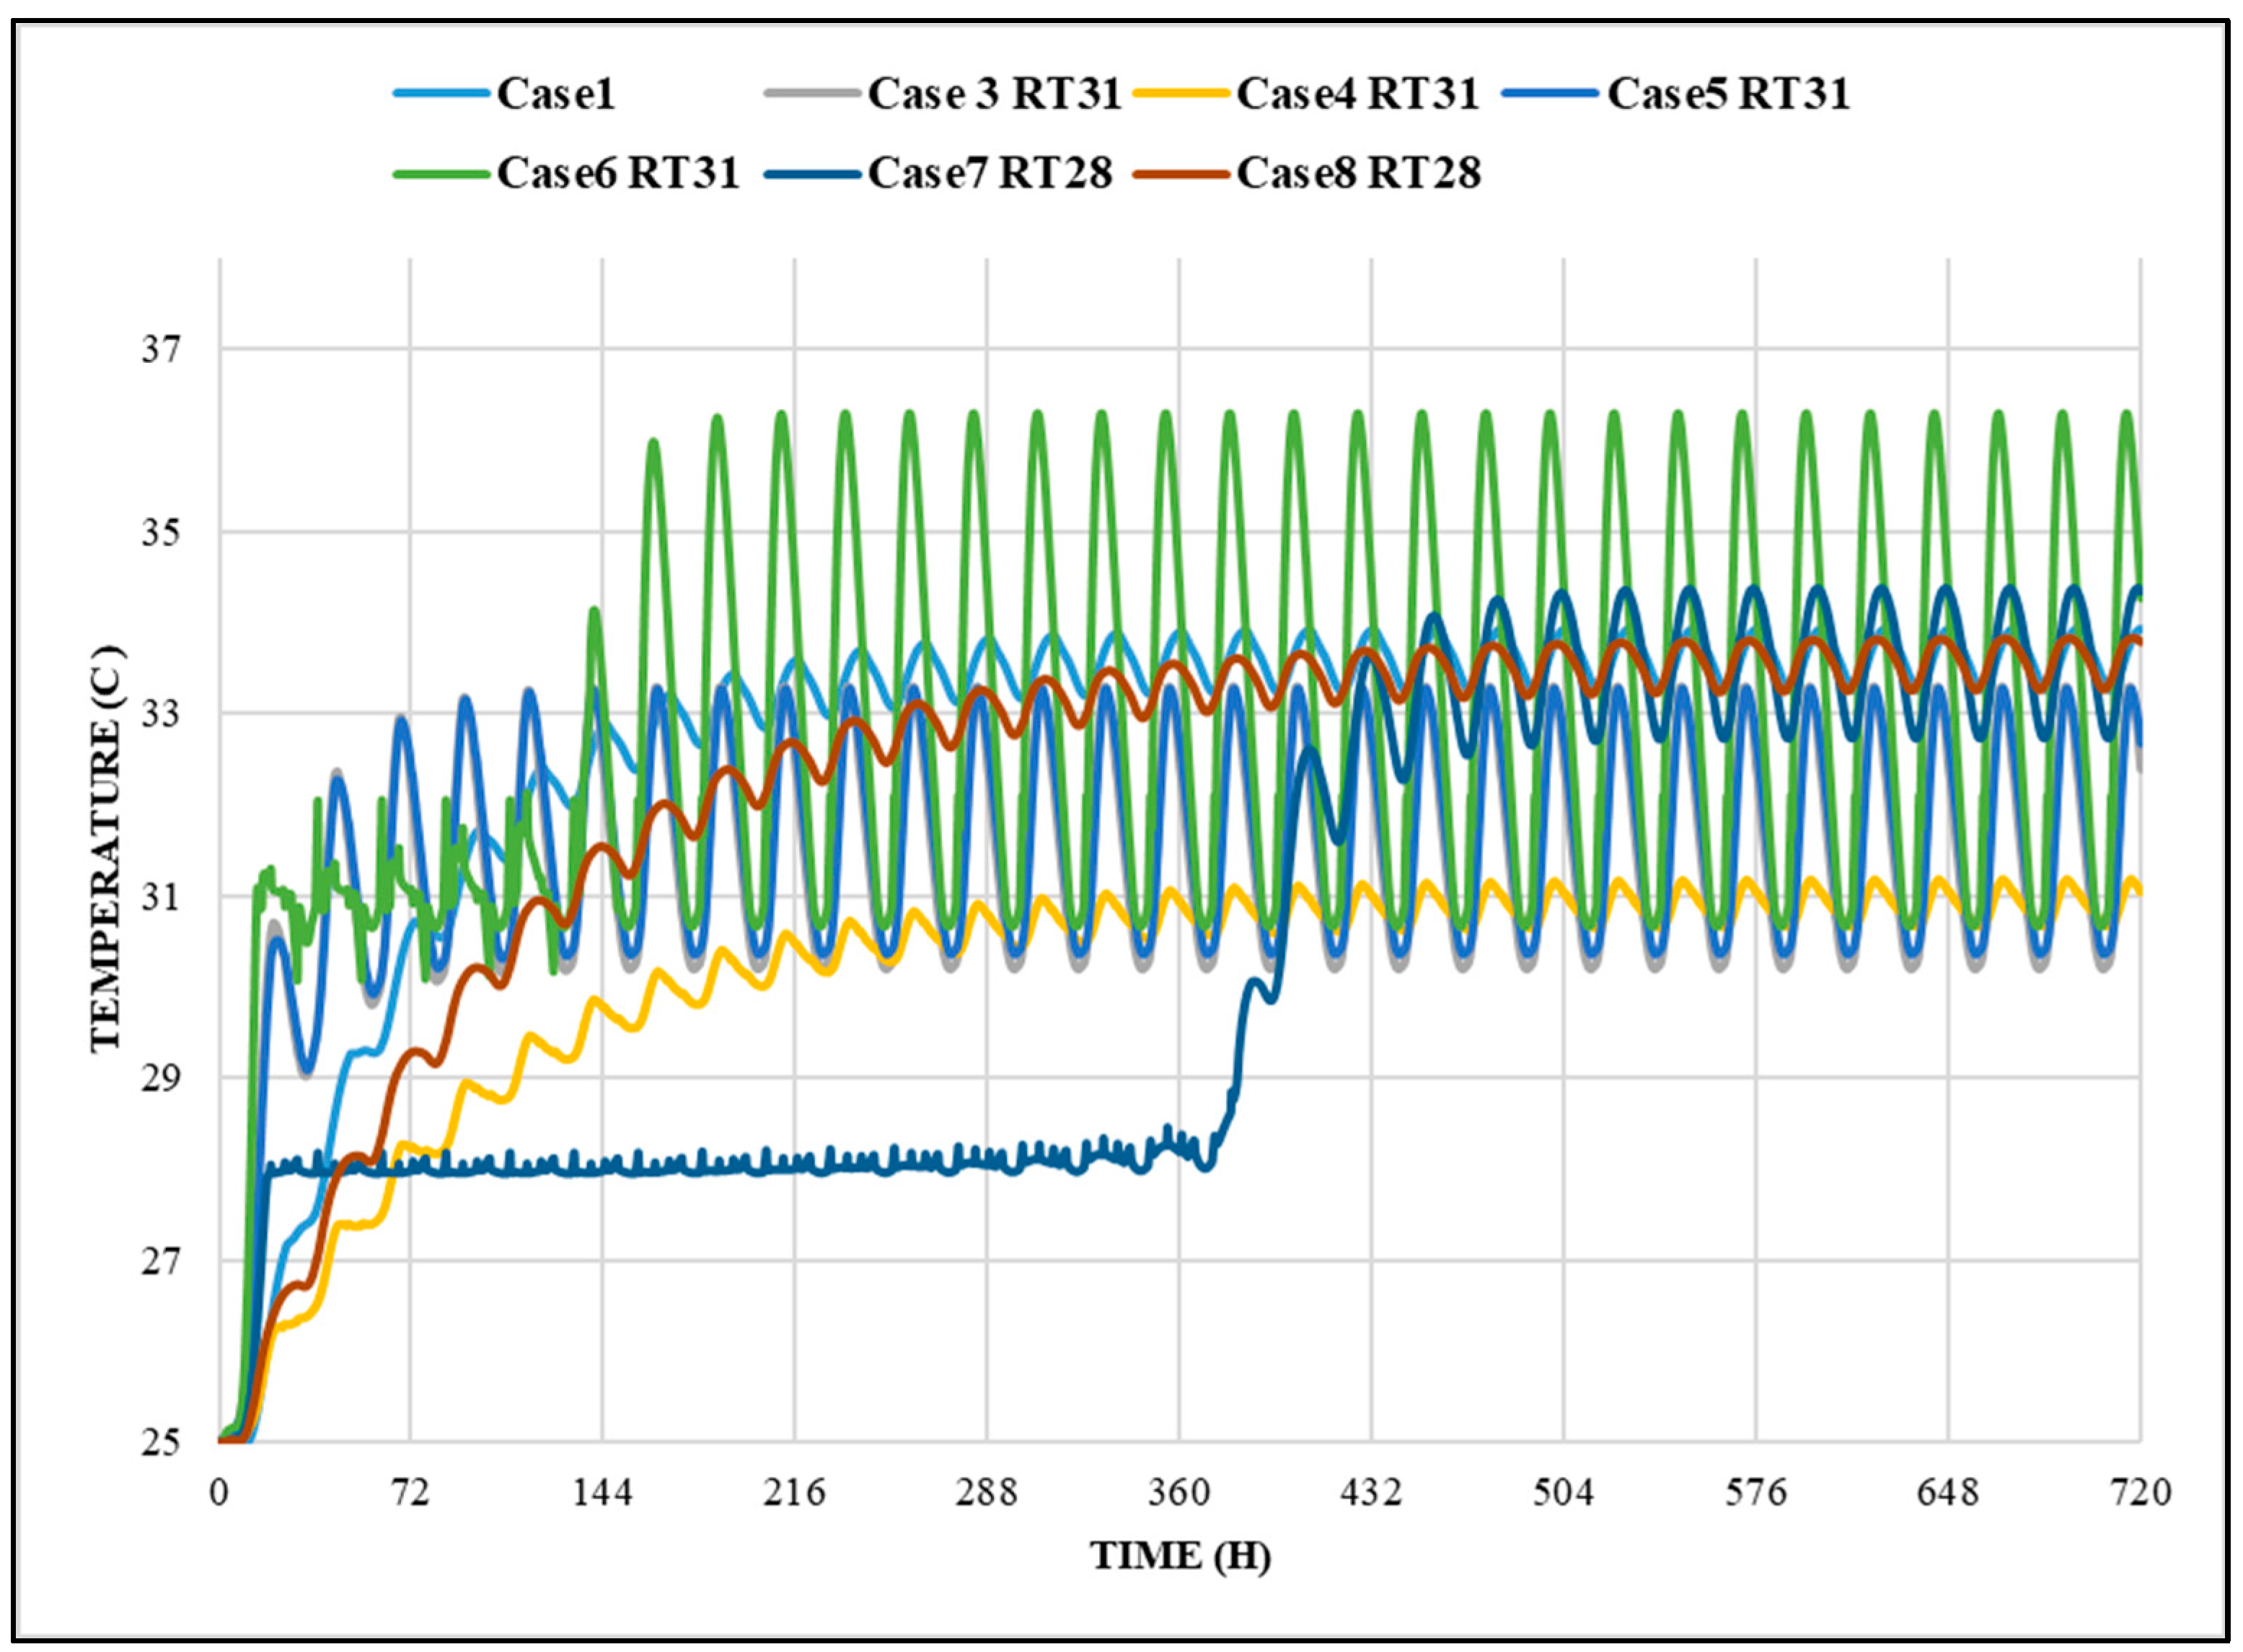Select the Case1 legend label

556,94
